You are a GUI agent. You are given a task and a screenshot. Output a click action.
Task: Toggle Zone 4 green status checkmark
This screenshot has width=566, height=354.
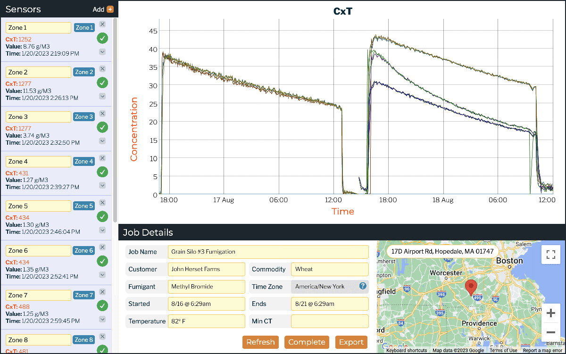click(x=102, y=172)
